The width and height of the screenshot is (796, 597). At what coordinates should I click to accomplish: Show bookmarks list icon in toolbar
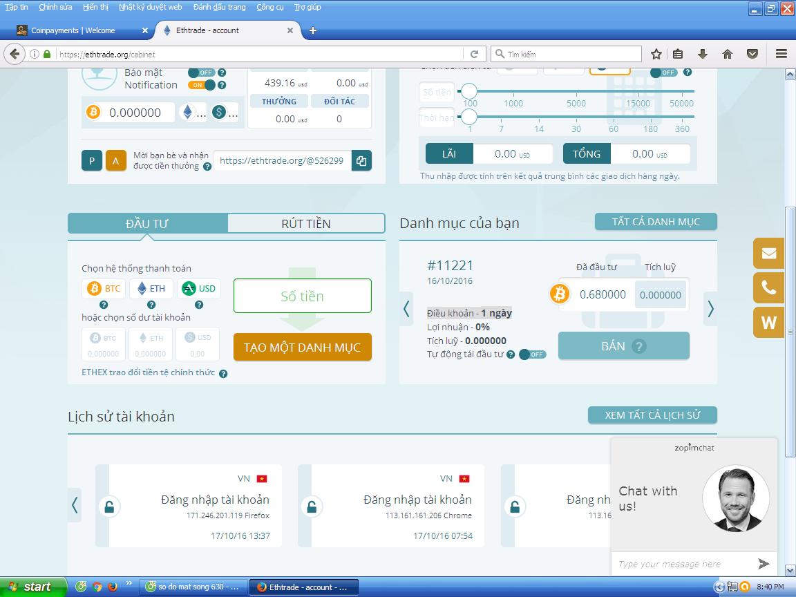coord(678,55)
